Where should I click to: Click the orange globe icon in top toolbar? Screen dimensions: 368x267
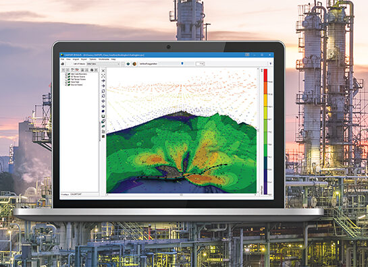tap(134, 64)
